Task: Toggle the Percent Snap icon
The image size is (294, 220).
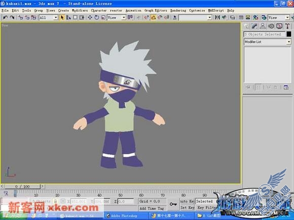Action: tap(160, 18)
